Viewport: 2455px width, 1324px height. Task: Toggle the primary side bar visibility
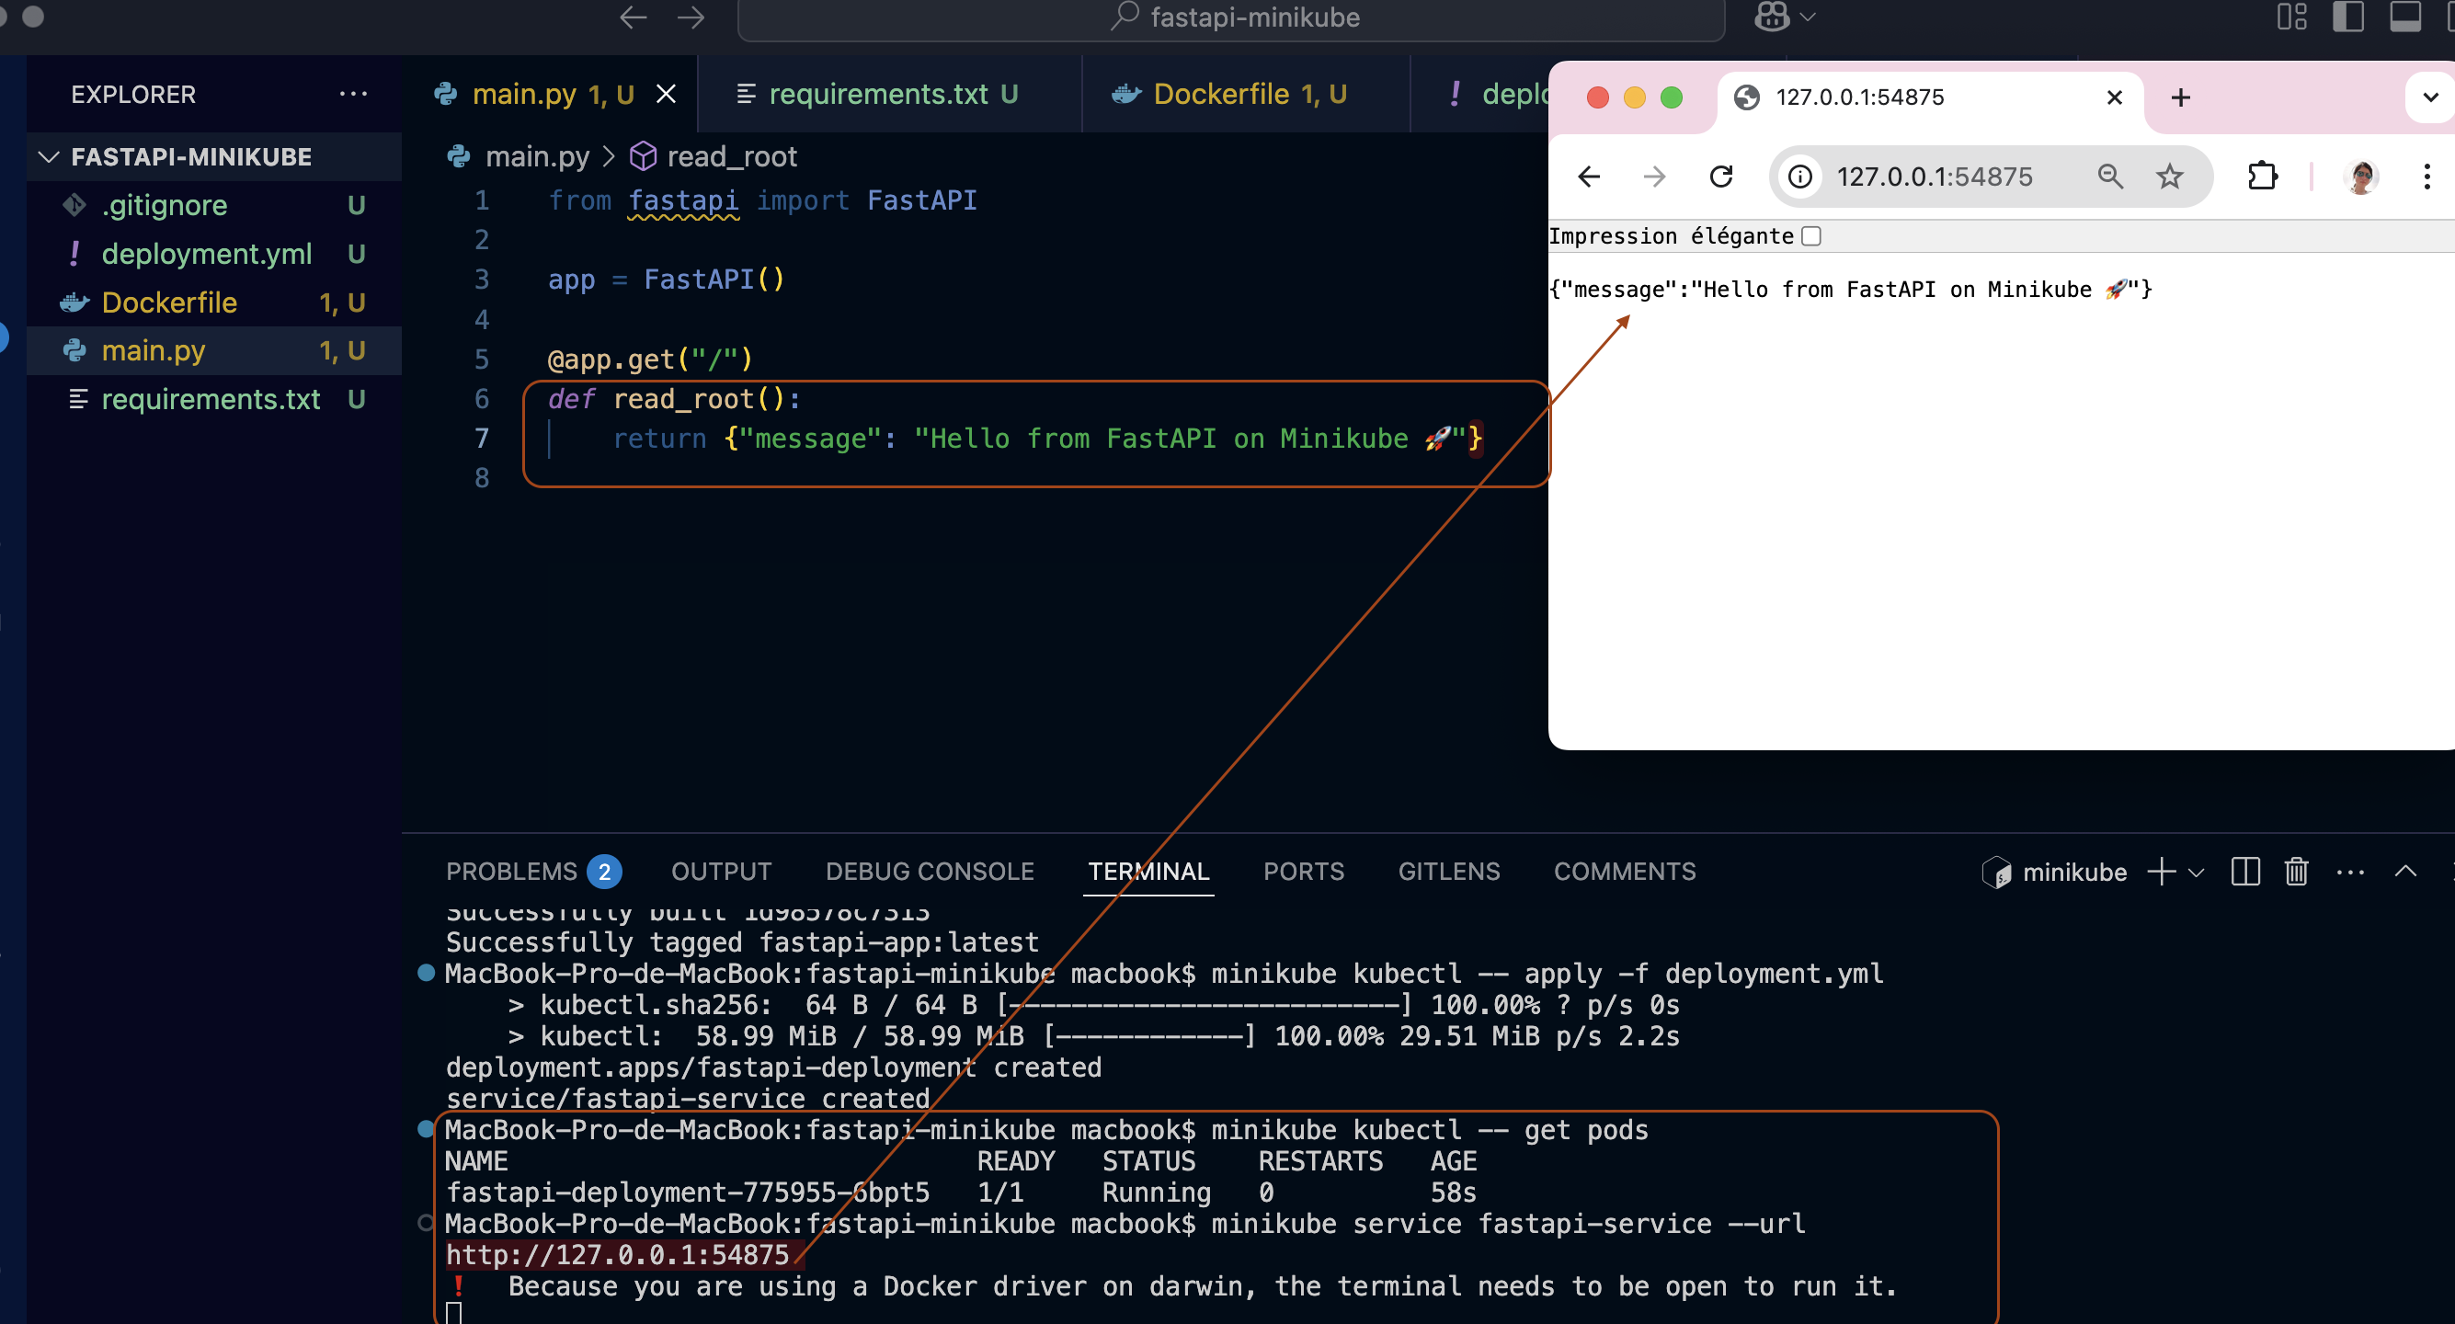(2348, 17)
